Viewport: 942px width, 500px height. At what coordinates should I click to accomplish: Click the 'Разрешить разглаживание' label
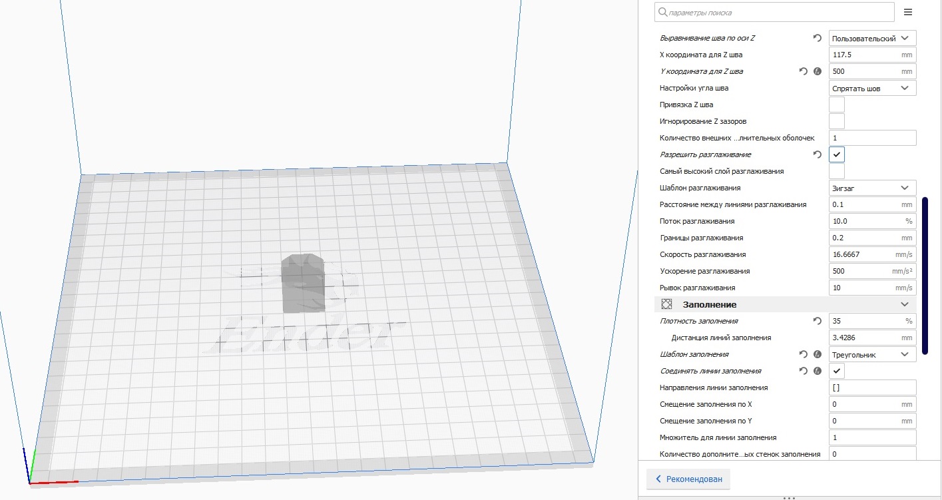point(706,154)
